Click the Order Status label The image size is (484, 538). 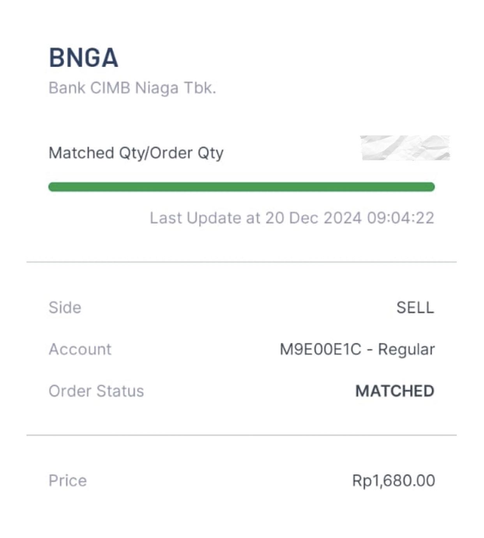point(96,391)
